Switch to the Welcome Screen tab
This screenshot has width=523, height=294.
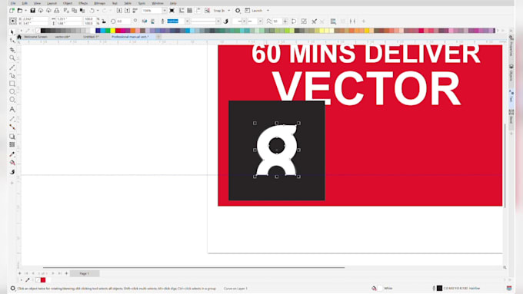coord(35,37)
